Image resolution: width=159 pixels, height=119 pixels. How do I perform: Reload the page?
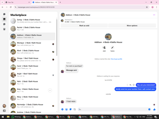pos(10,7)
